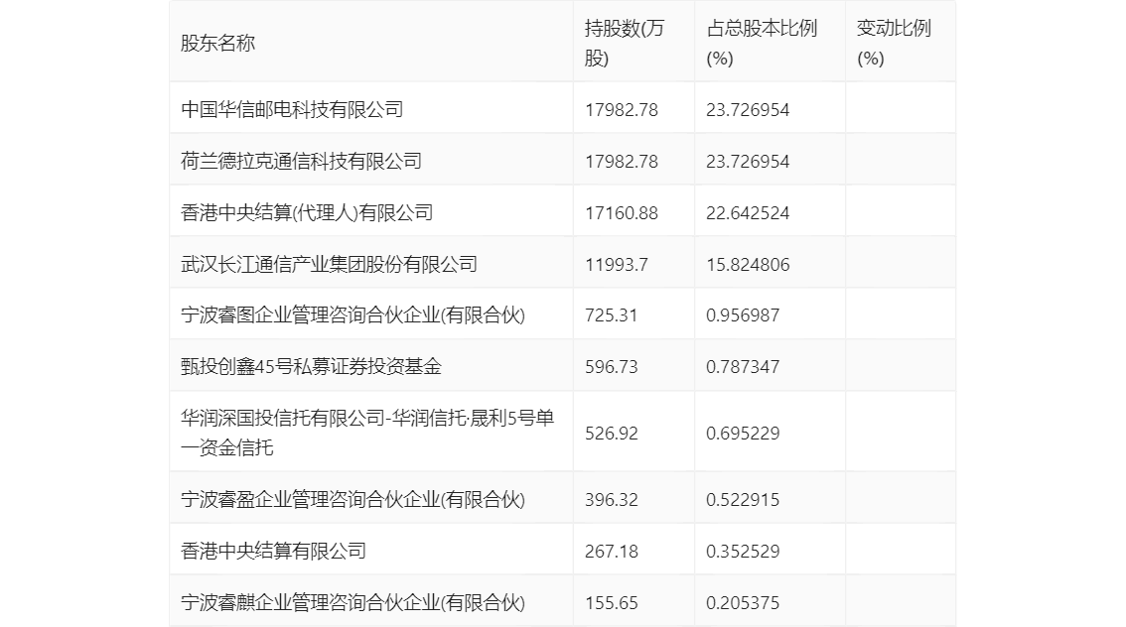Click percentage 0.352529

[743, 552]
